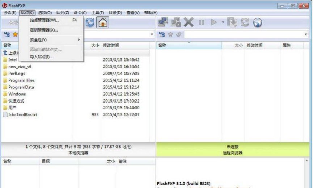
Task: Open the dropdown arrow next to play
Action: tap(223, 22)
